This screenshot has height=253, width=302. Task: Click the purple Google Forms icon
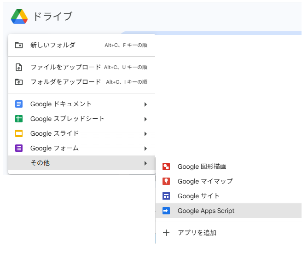pyautogui.click(x=19, y=148)
